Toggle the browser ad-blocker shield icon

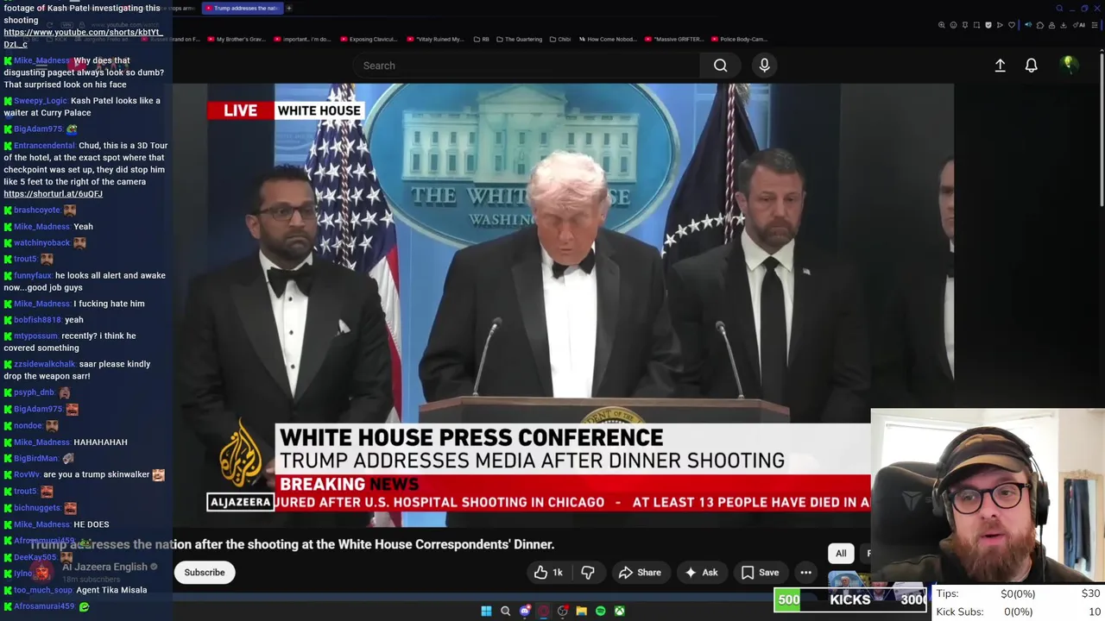click(x=988, y=25)
